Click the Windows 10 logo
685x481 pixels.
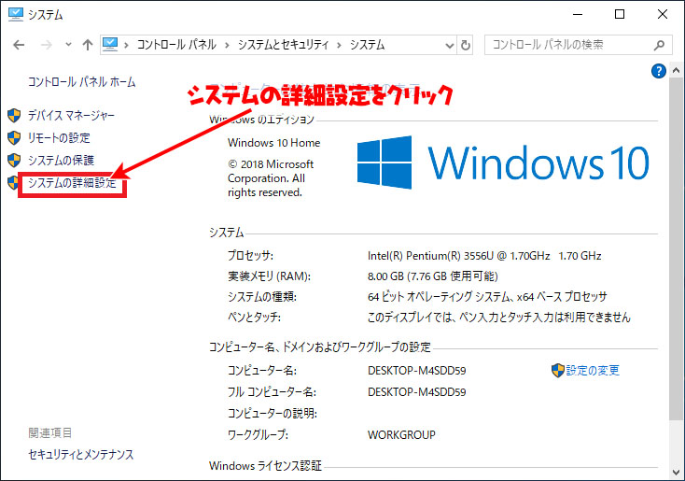[503, 163]
